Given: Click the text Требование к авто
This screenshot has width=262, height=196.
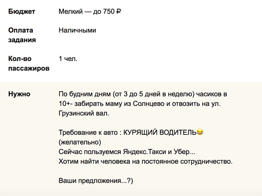Looking at the screenshot, I should coord(88,133).
